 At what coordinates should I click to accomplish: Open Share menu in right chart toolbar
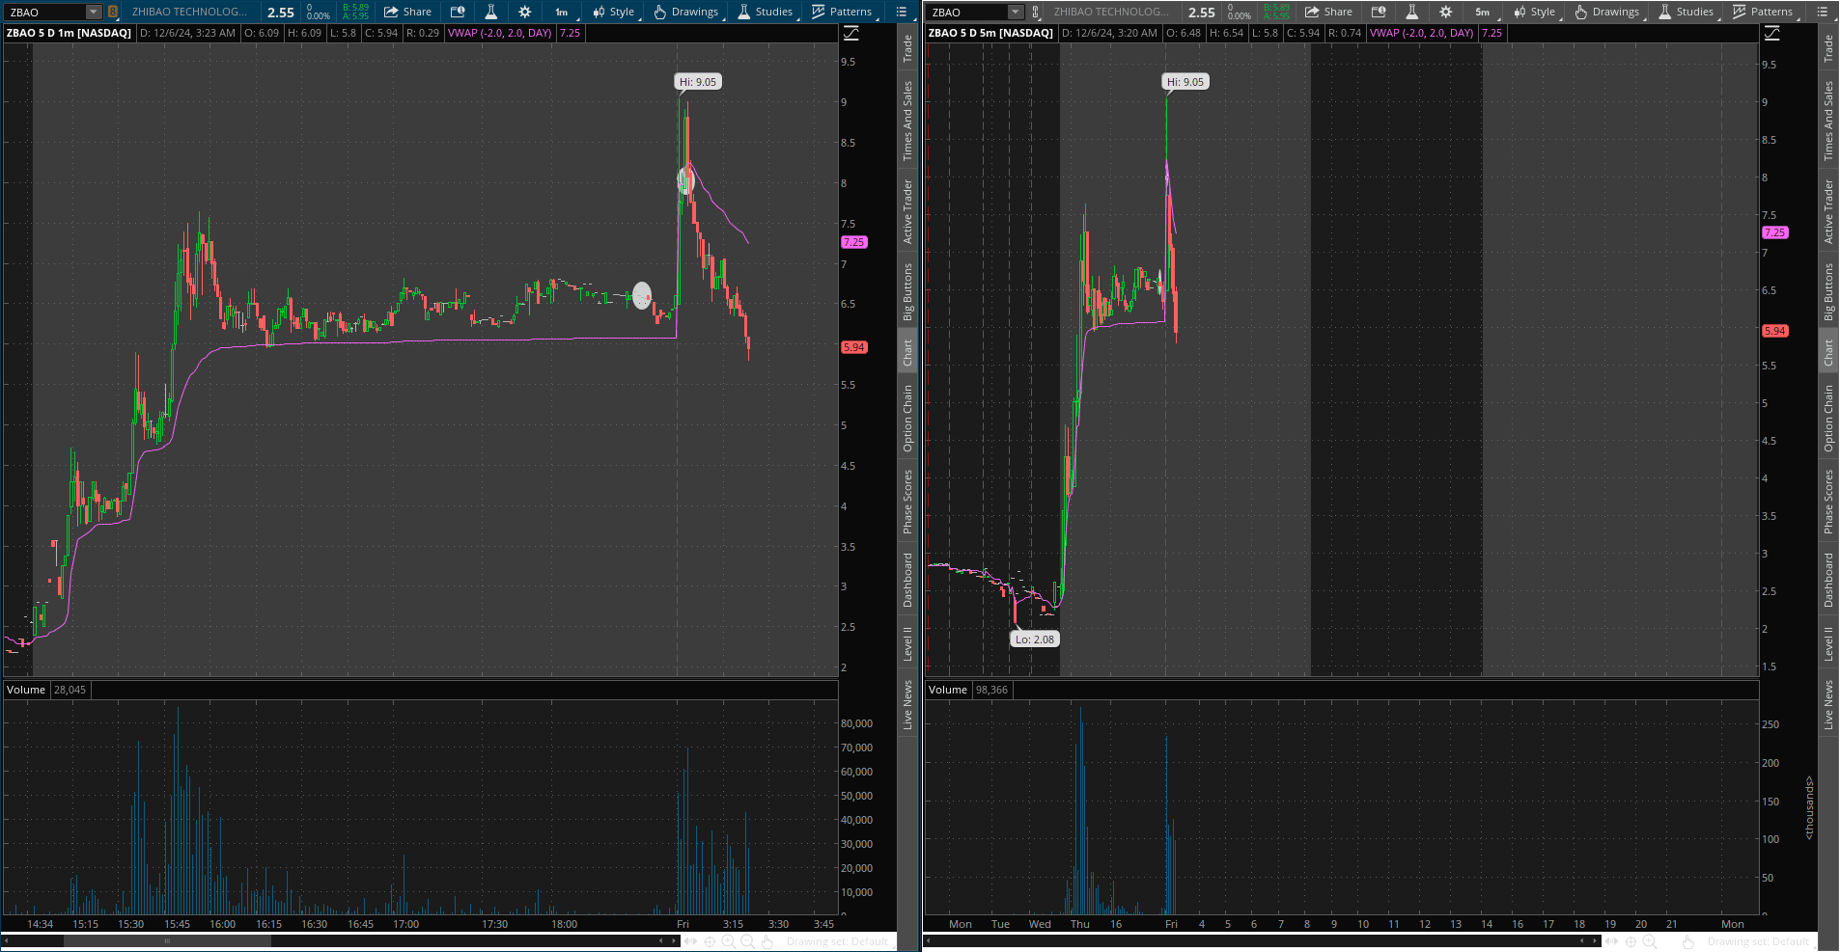coord(1328,12)
